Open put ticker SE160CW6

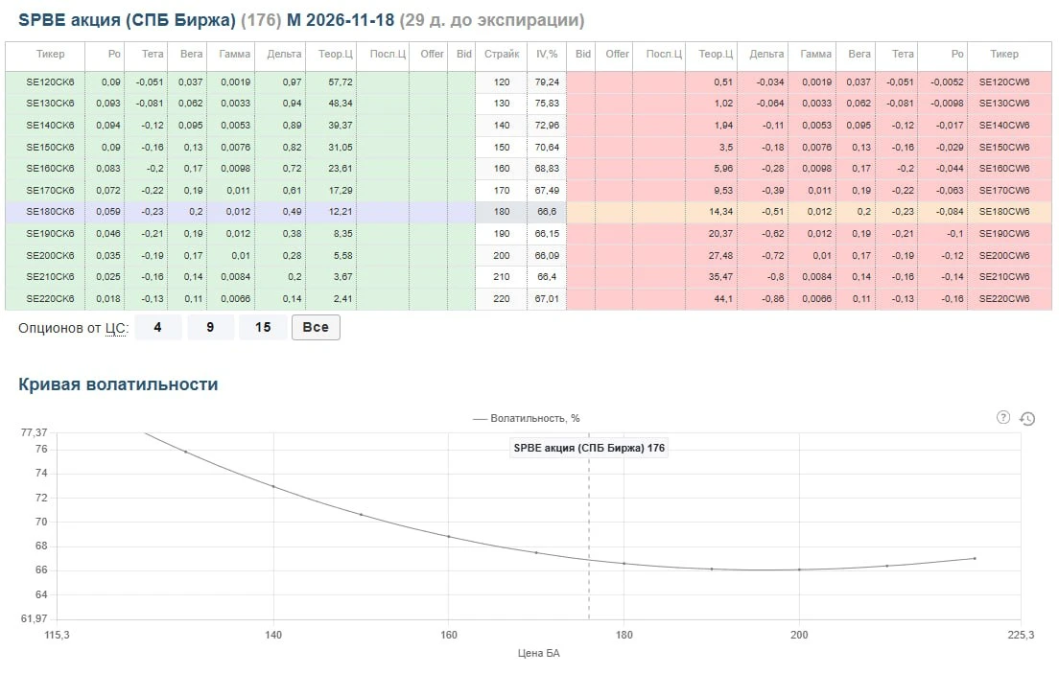[x=1004, y=168]
